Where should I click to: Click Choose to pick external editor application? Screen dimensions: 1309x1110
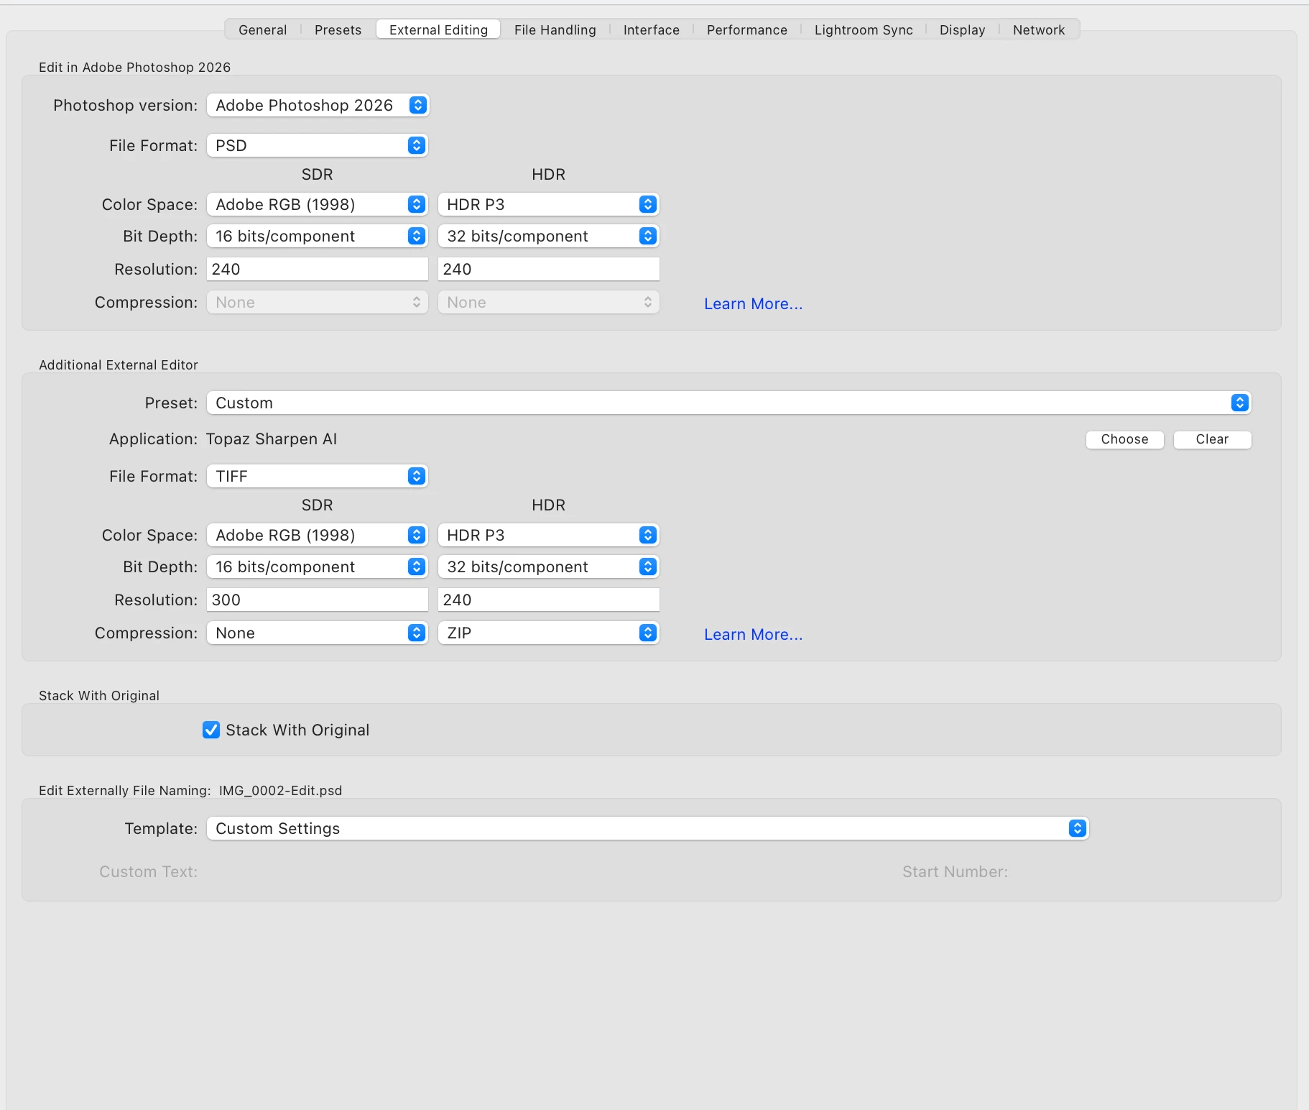tap(1124, 439)
